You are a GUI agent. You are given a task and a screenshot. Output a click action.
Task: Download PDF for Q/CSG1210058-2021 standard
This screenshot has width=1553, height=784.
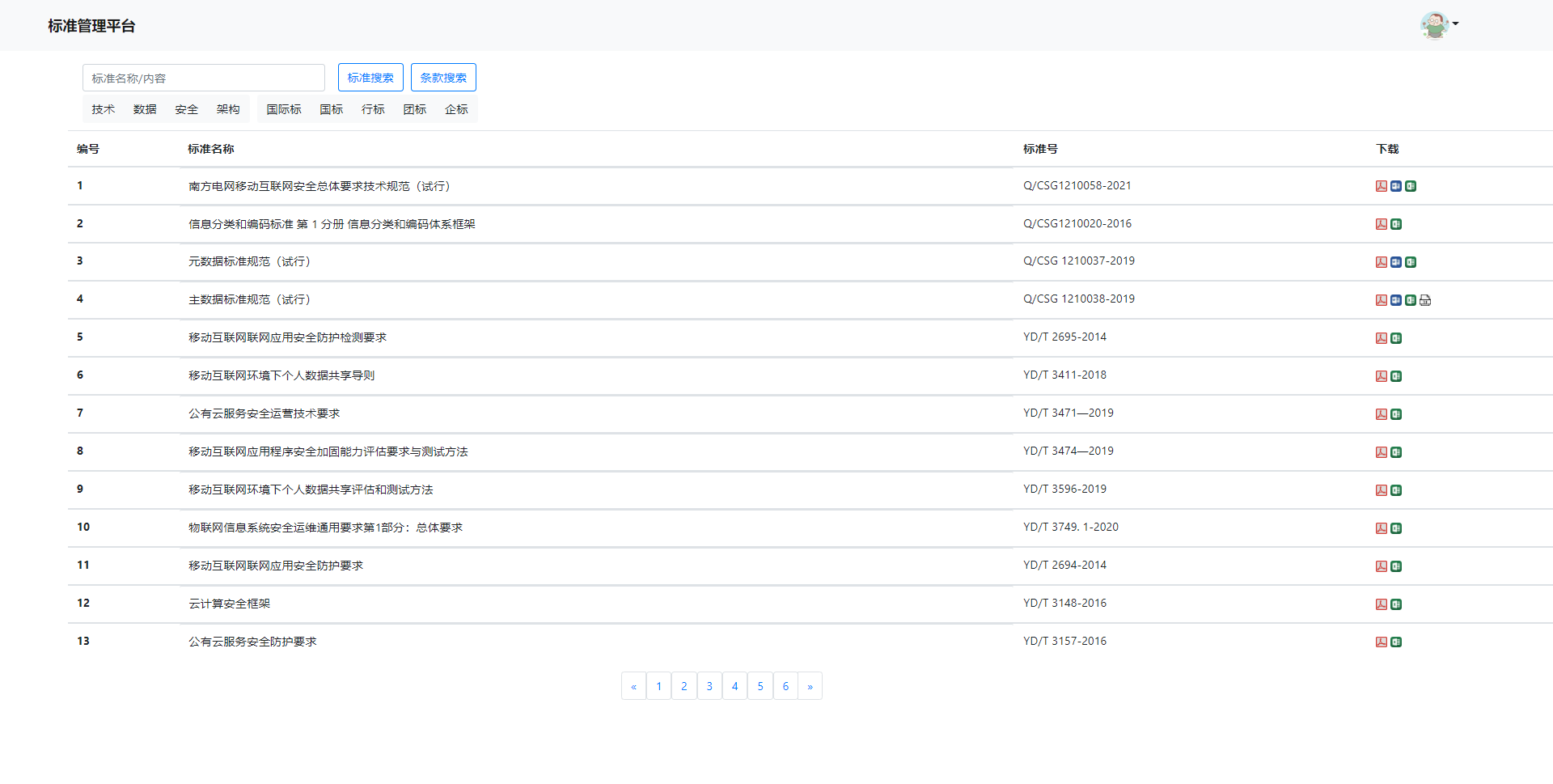point(1381,186)
